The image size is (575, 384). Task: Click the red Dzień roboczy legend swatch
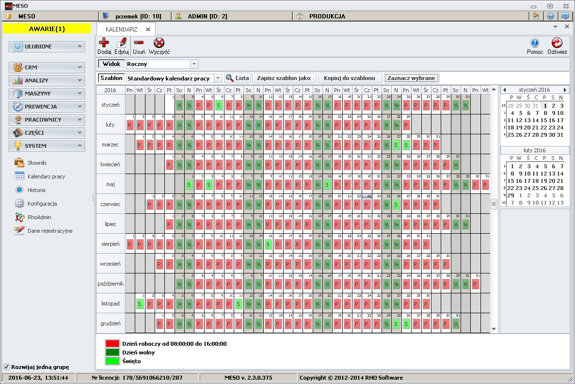point(112,344)
